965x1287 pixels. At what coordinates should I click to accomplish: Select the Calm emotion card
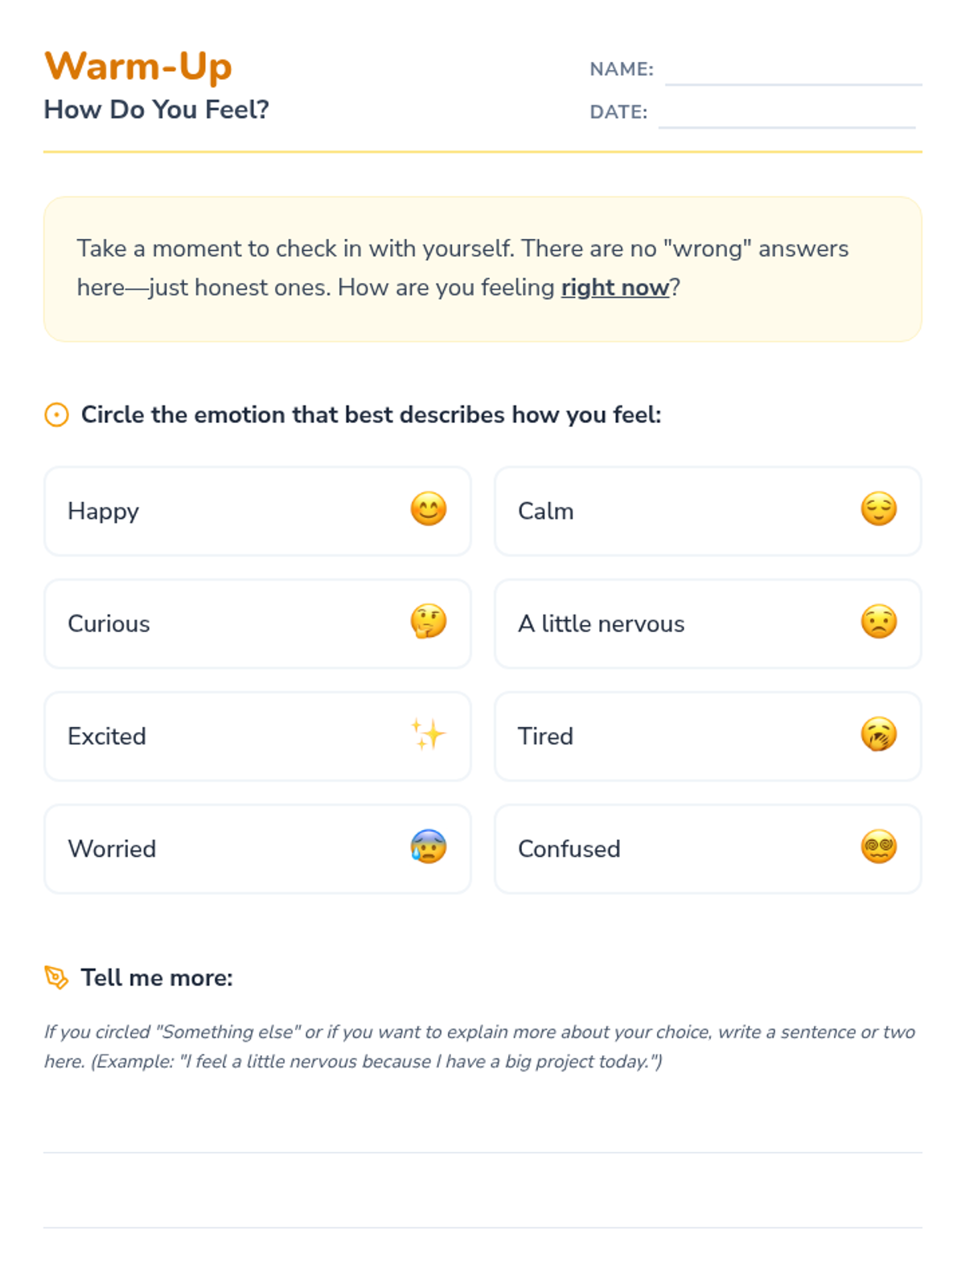[x=708, y=511]
